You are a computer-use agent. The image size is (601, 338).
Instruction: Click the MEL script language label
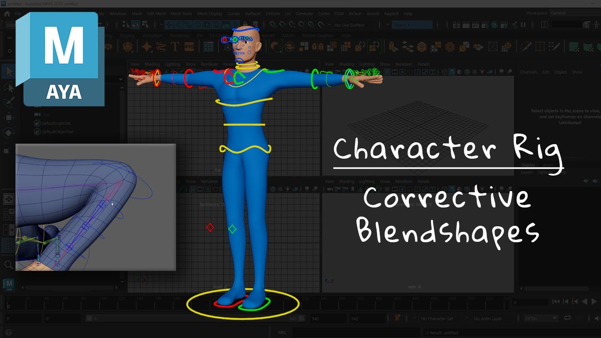pyautogui.click(x=282, y=332)
